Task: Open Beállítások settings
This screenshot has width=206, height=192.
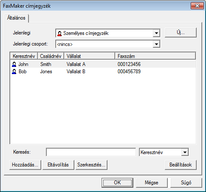Action: coord(181,165)
